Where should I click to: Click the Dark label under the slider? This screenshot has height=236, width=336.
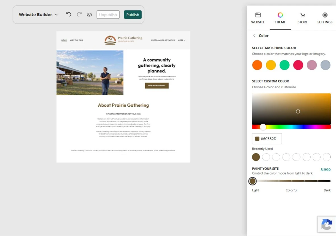tap(327, 190)
